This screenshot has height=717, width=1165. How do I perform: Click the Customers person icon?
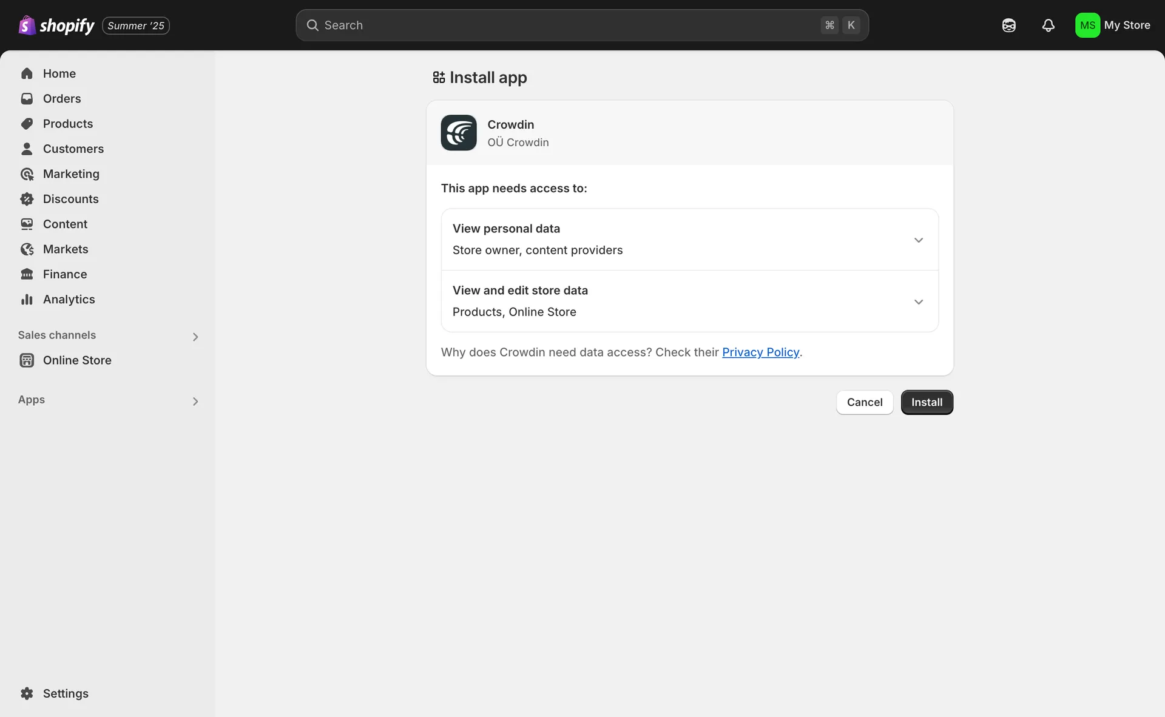pos(27,149)
